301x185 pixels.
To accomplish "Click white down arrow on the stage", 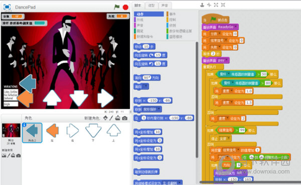I will (x=79, y=98).
